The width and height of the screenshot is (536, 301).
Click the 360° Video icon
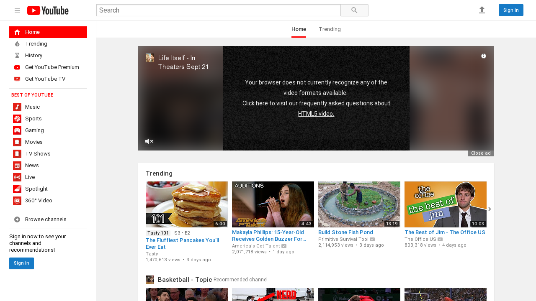point(17,201)
